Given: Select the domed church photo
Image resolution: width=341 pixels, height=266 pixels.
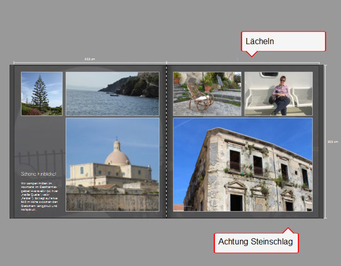Looking at the screenshot, I should click(112, 164).
